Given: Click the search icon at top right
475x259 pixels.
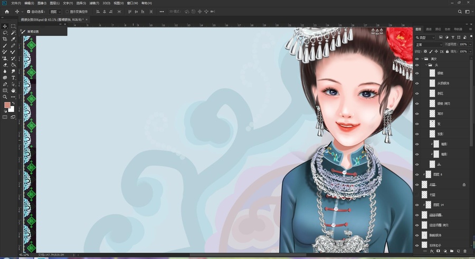Looking at the screenshot, I should tap(460, 12).
